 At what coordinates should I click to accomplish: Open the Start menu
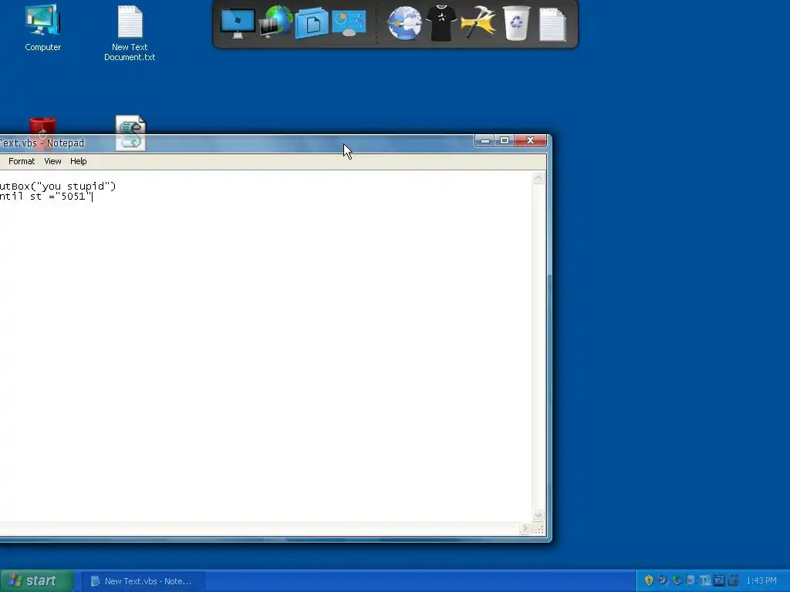(36, 581)
